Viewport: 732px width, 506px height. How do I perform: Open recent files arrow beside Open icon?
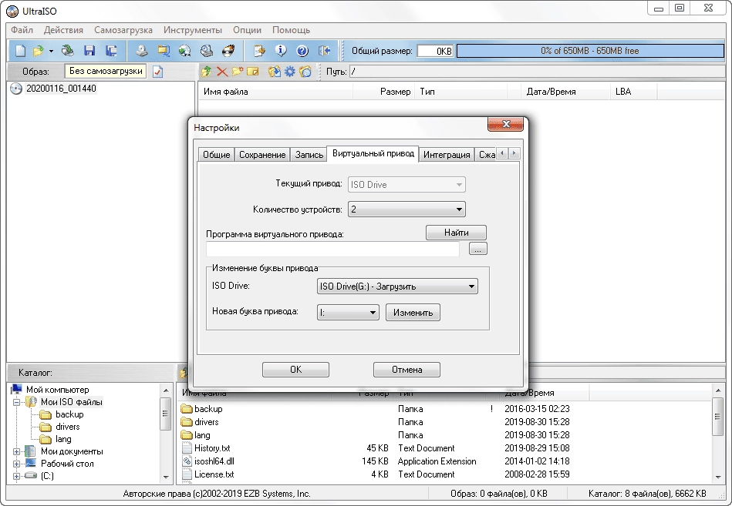(51, 51)
